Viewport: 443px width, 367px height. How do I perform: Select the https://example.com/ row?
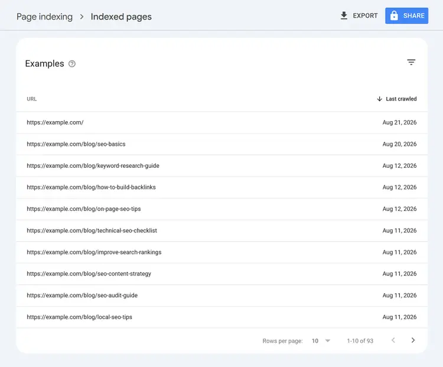(x=221, y=122)
